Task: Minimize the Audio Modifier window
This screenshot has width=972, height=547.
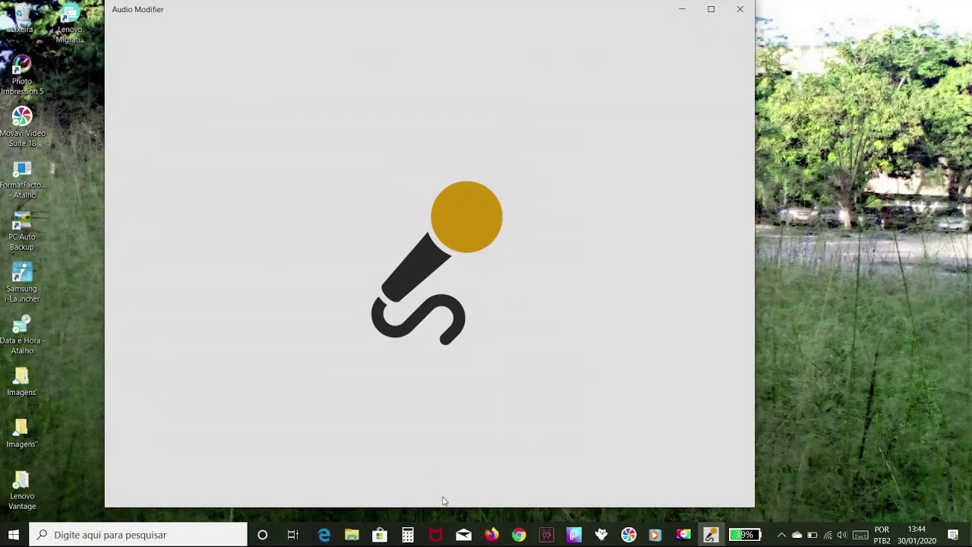Action: 682,9
